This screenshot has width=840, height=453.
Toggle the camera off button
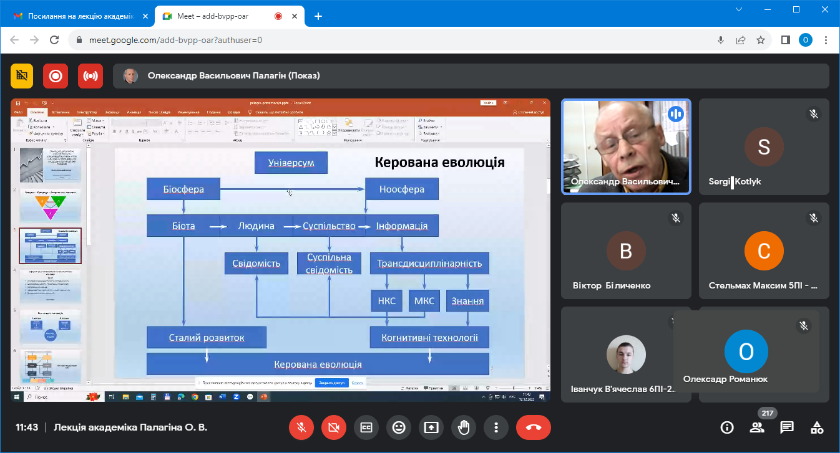point(334,427)
